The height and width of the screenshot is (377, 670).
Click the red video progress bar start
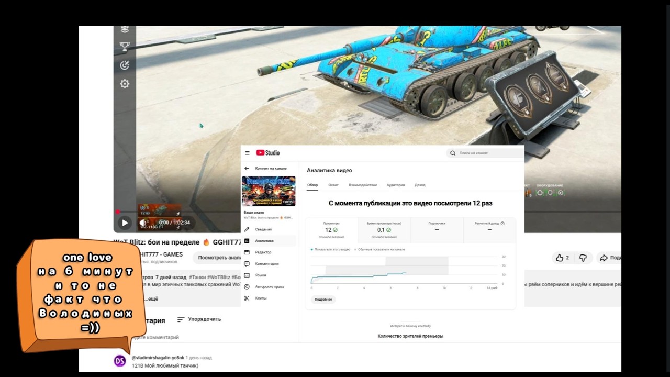tap(118, 212)
